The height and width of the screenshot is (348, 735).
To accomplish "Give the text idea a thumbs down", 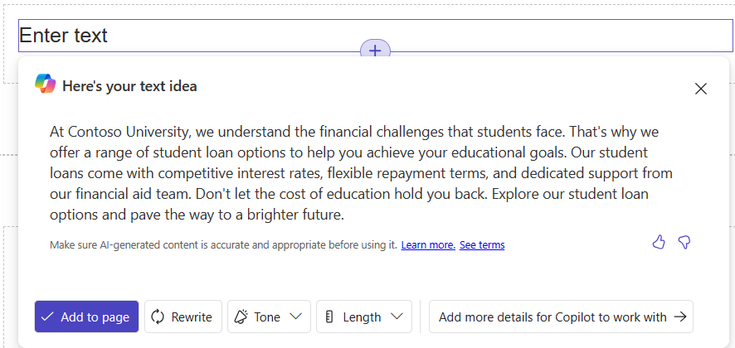I will point(684,242).
